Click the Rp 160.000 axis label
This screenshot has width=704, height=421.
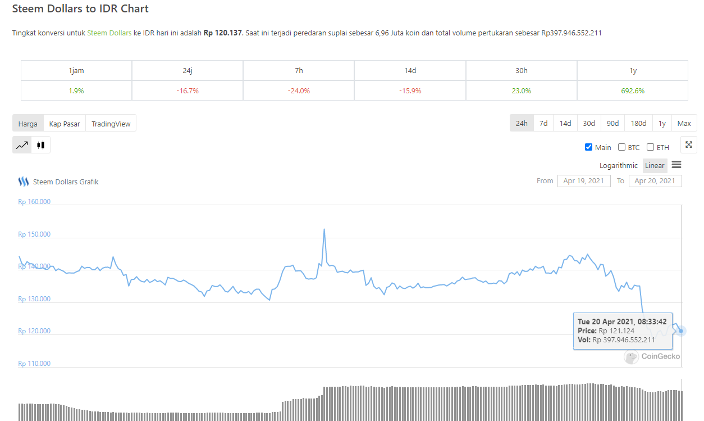(34, 202)
